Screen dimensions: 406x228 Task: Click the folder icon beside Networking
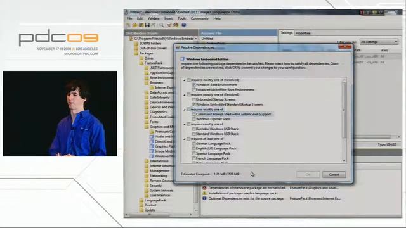(x=147, y=176)
